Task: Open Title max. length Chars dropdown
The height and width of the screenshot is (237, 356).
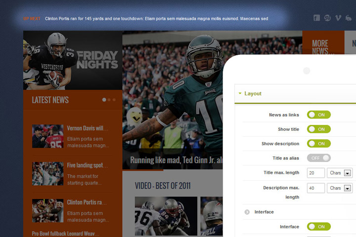Action: (340, 173)
